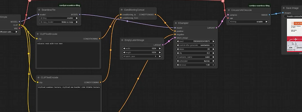Decrease the seed using its left arrow
Viewport: 302px width, 112px height.
pos(178,41)
